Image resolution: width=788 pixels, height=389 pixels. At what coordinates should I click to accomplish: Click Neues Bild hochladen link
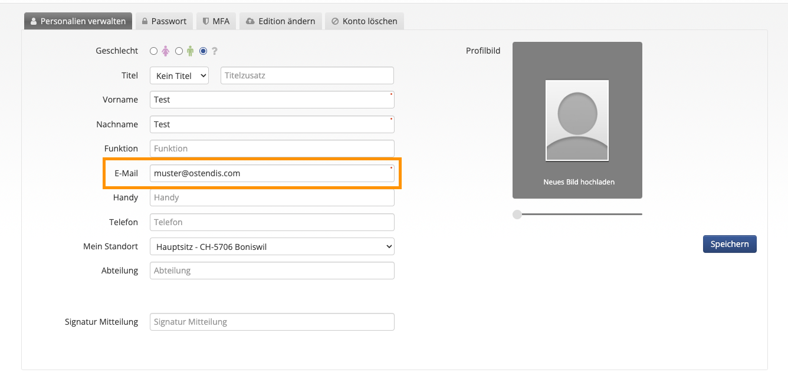click(x=579, y=182)
